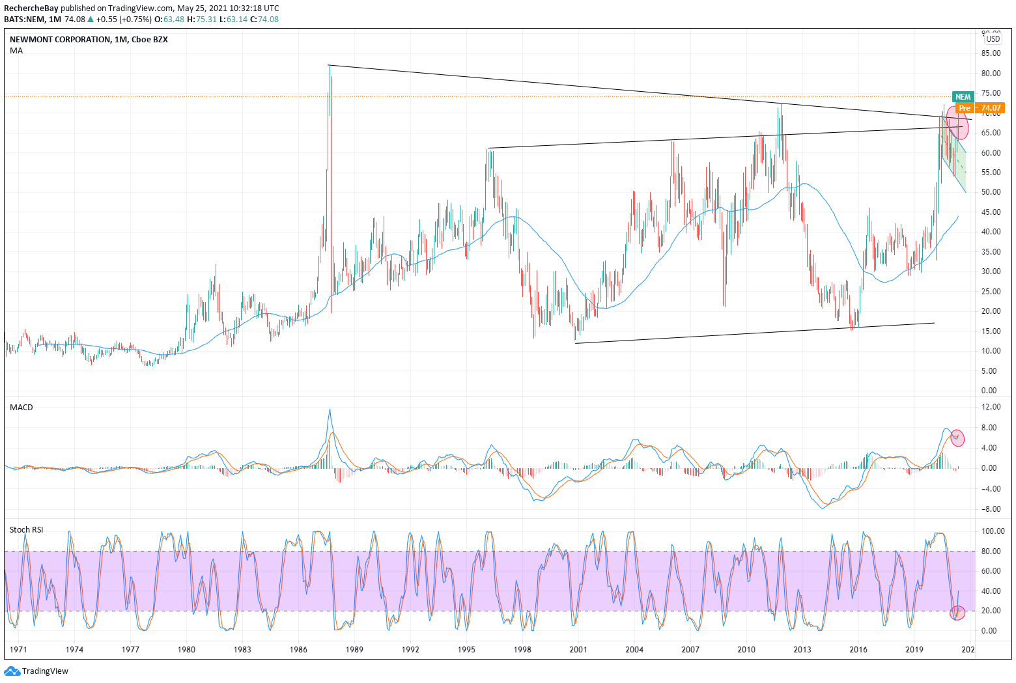1016x683 pixels.
Task: Click the 2001 label on the time axis
Action: coord(578,649)
